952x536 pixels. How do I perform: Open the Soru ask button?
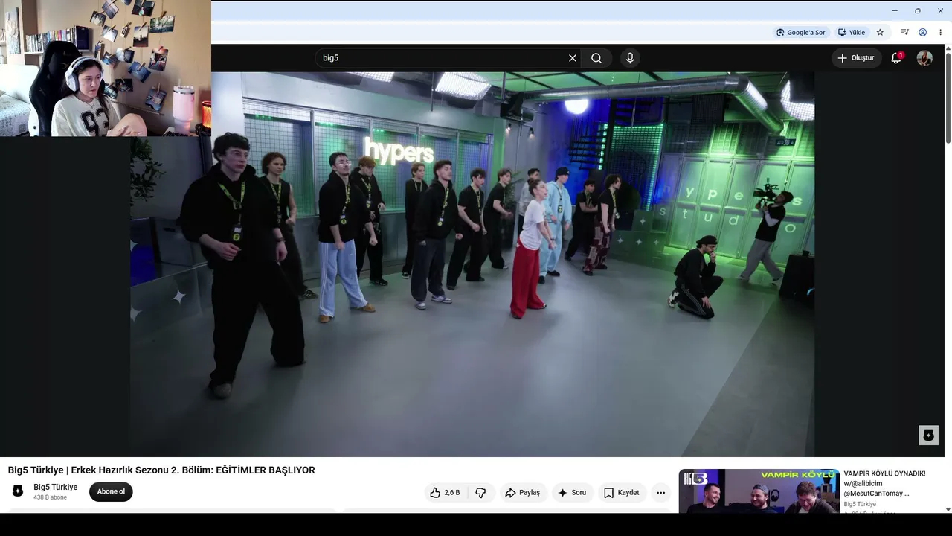(x=573, y=493)
